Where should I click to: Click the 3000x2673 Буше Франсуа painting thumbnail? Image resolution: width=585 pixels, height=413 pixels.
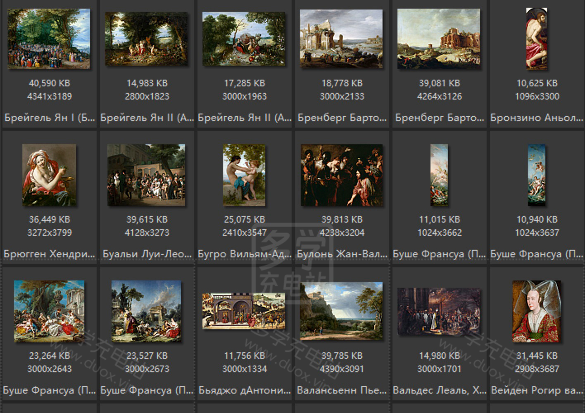pyautogui.click(x=146, y=311)
